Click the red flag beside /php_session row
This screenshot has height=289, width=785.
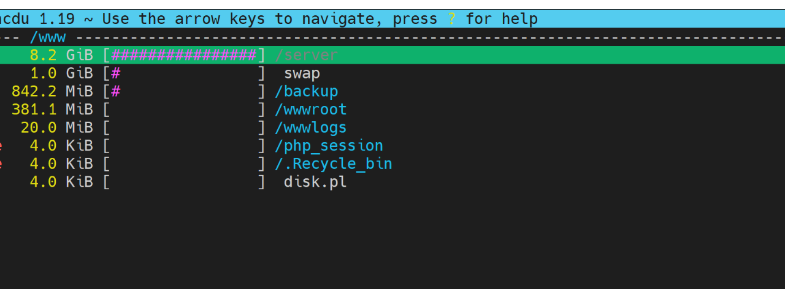(1, 146)
